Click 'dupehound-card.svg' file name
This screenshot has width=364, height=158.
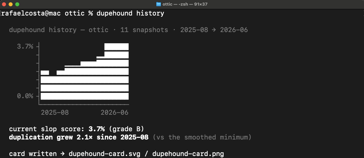tap(105, 154)
